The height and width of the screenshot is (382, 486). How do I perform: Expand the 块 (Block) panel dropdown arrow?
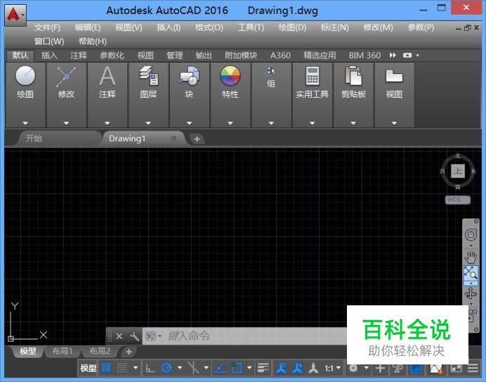189,122
